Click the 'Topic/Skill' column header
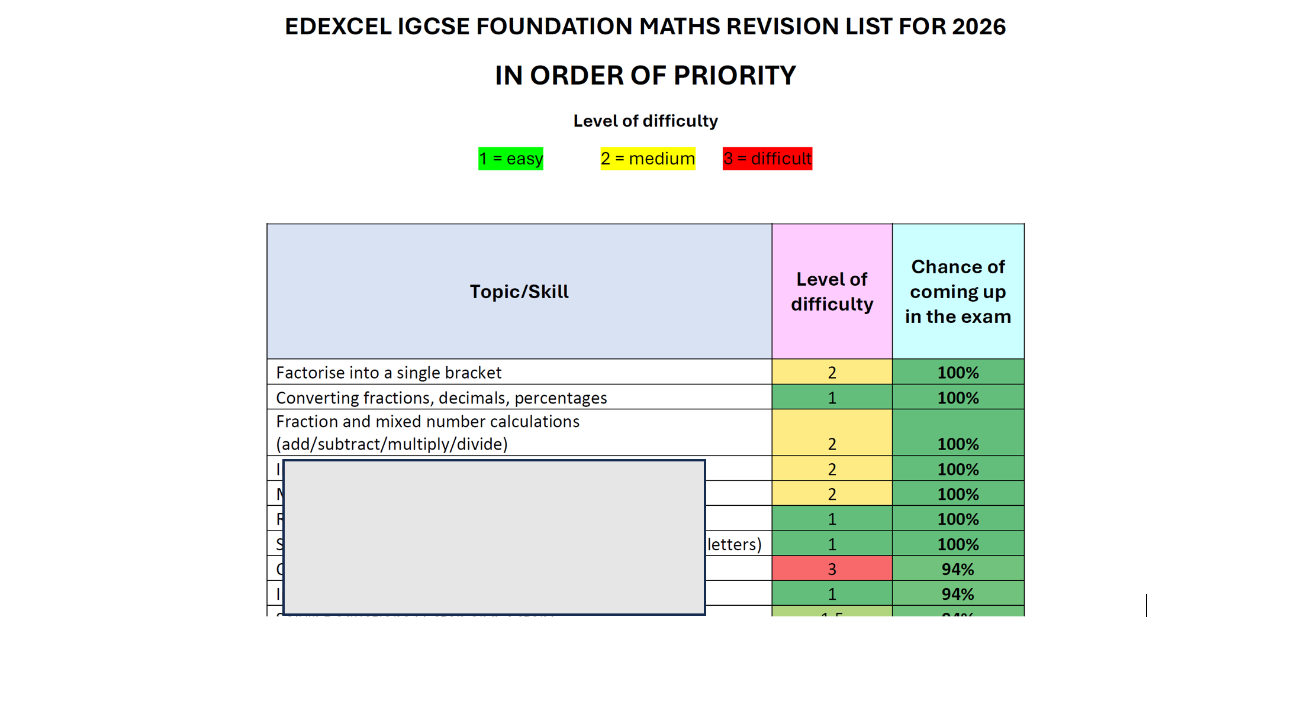 (519, 292)
